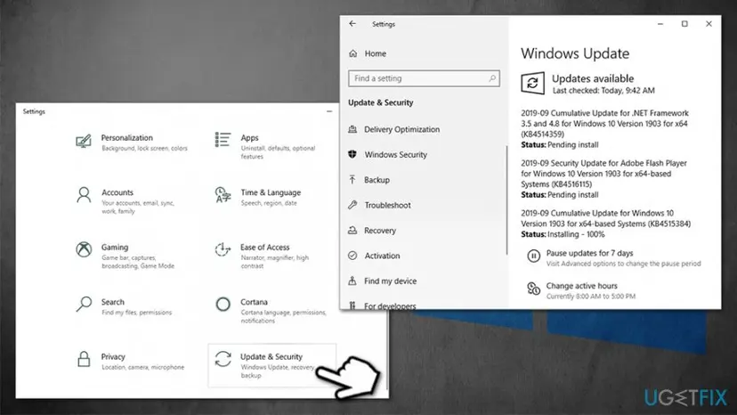Open Personalization settings icon

click(x=83, y=141)
